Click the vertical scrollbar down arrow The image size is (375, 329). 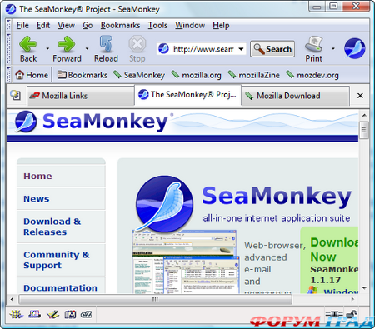coord(364,288)
